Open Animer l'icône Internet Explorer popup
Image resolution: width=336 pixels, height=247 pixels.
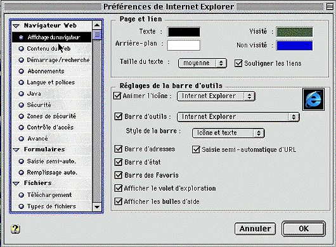pos(216,96)
